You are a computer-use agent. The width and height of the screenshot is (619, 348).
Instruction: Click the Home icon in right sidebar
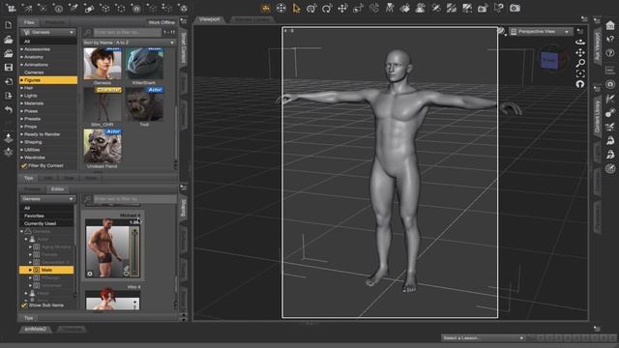click(610, 25)
